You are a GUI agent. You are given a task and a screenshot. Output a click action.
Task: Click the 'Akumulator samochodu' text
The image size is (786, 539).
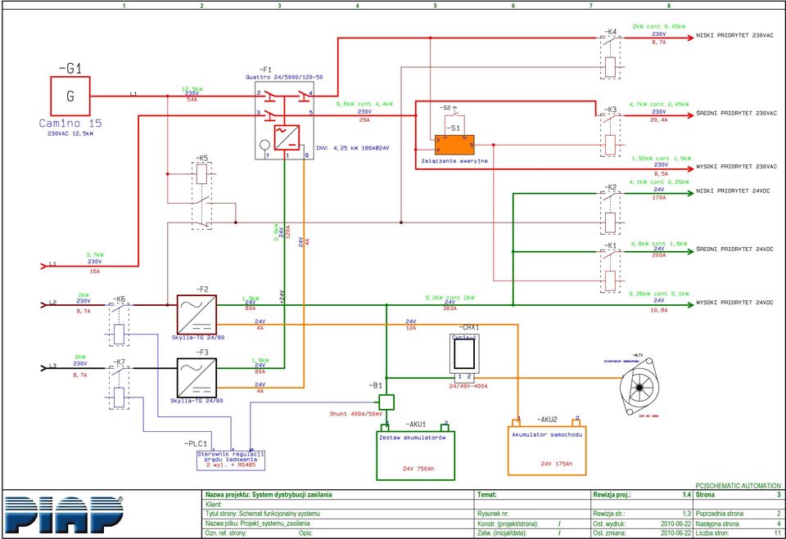(547, 435)
